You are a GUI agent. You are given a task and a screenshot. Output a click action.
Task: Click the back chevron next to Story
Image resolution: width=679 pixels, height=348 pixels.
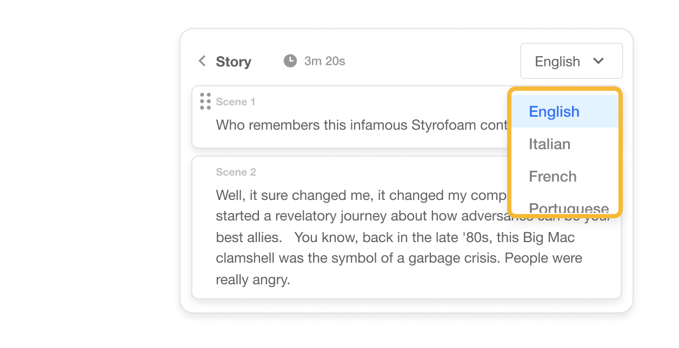[x=202, y=61]
